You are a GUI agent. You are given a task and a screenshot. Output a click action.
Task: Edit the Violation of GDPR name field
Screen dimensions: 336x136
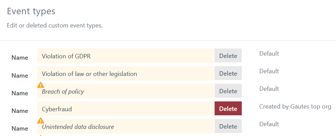(x=126, y=56)
